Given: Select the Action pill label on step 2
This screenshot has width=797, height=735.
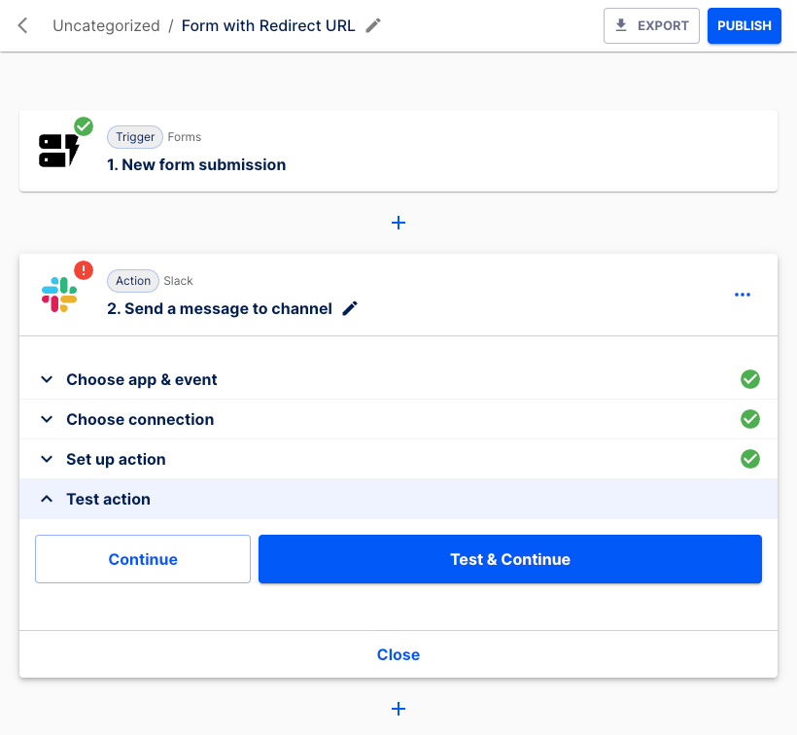Looking at the screenshot, I should click(132, 280).
